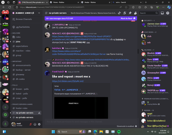This screenshot has width=172, height=135.
Task: Select MEE6 bot in member list
Action: [x=155, y=79]
